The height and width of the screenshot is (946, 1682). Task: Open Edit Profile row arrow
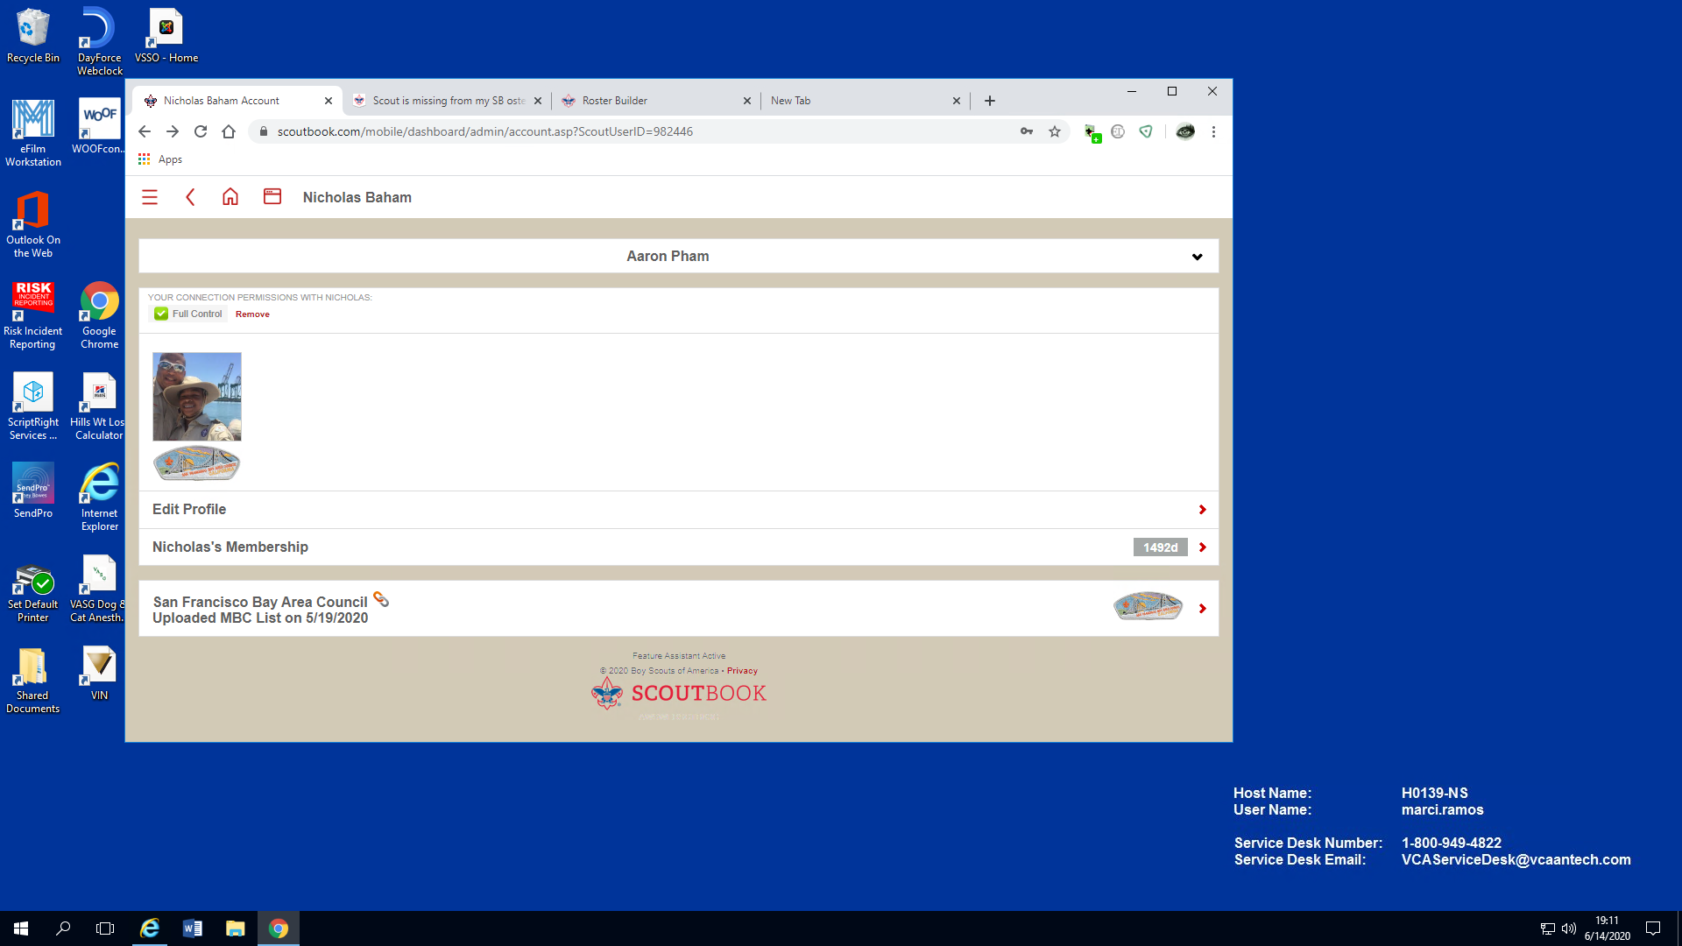click(x=1202, y=510)
